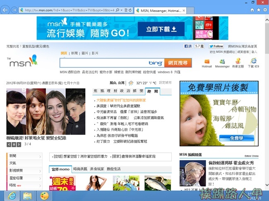Click the MSN butterfly logo
The height and width of the screenshot is (201, 269).
pyautogui.click(x=23, y=61)
